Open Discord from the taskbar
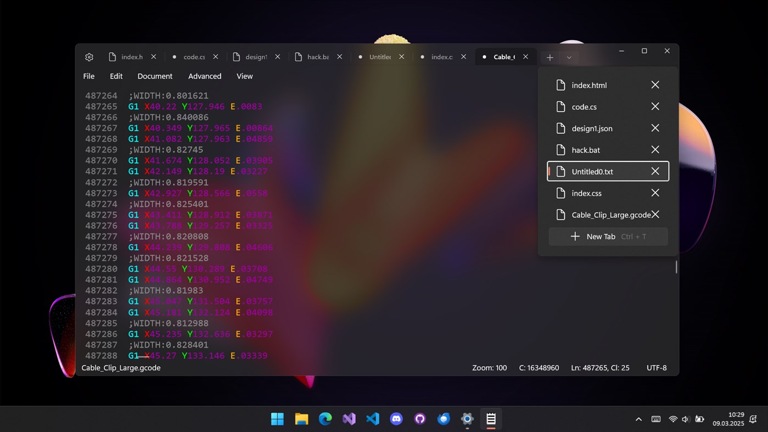The image size is (768, 432). coord(396,419)
